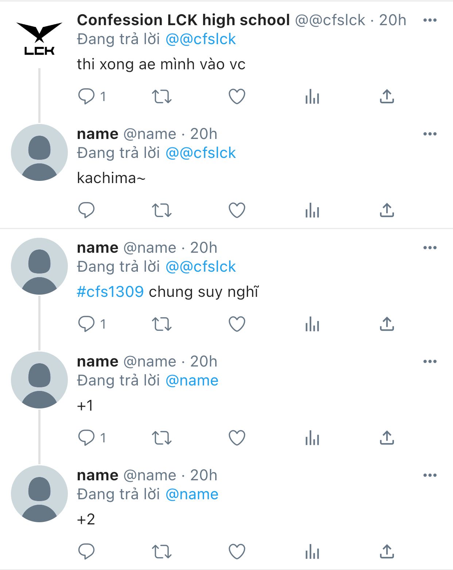Click the @name mention in the '+2' reply
453x570 pixels.
tap(192, 495)
